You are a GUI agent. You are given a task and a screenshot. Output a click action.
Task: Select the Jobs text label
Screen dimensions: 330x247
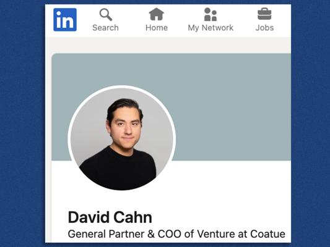pyautogui.click(x=264, y=28)
